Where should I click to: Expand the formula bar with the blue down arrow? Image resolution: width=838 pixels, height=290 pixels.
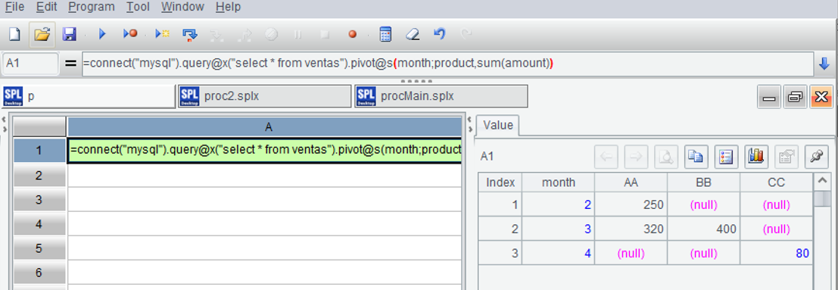824,64
